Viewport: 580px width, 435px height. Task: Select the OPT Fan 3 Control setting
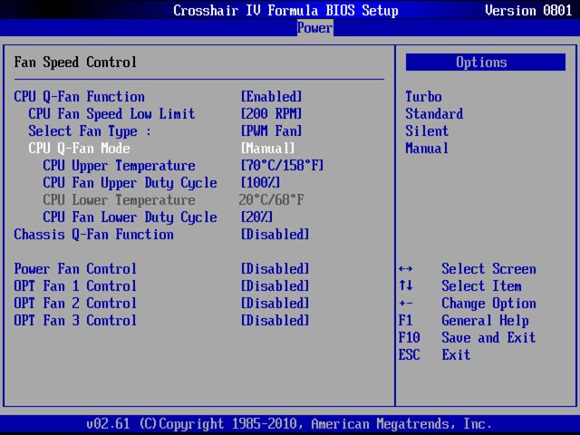(x=75, y=321)
